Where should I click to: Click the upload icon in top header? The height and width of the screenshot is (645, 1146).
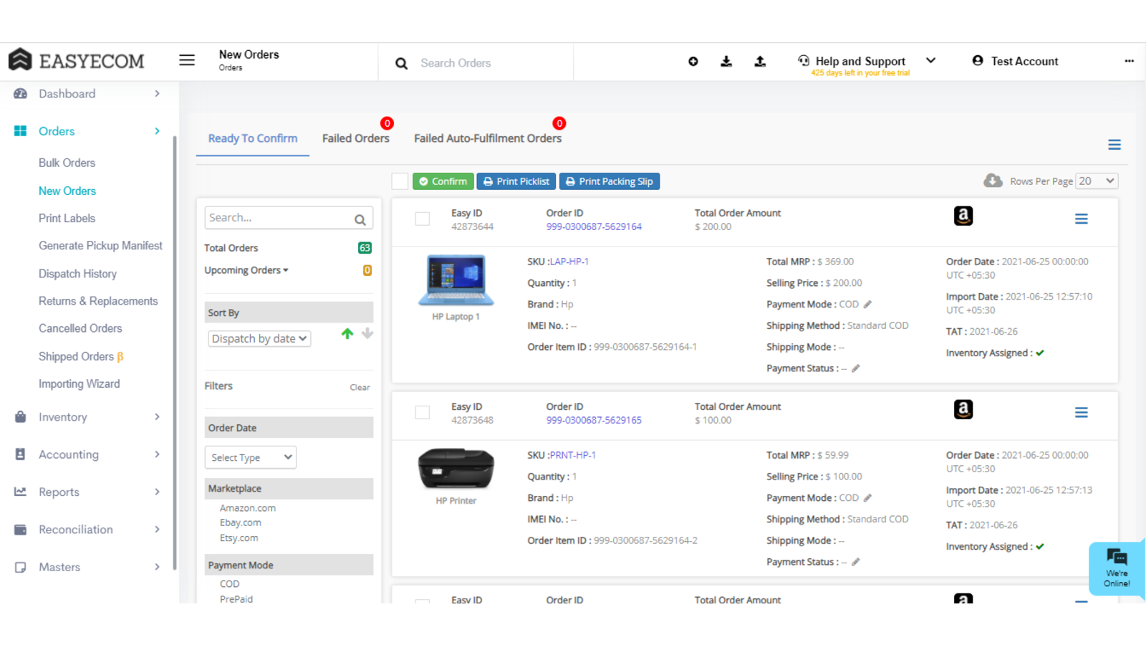click(x=760, y=62)
